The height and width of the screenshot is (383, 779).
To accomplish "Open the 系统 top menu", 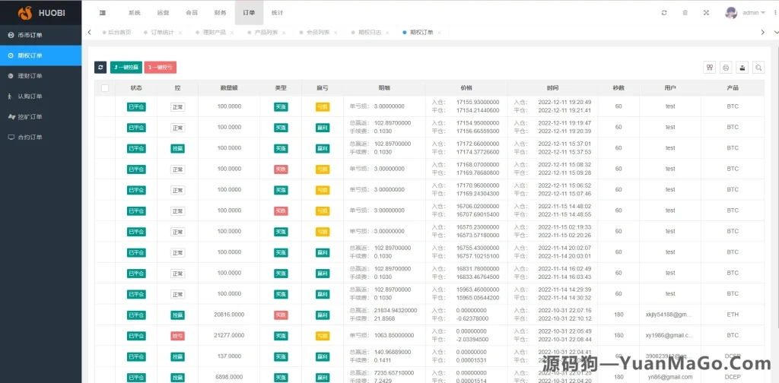I will 134,13.
